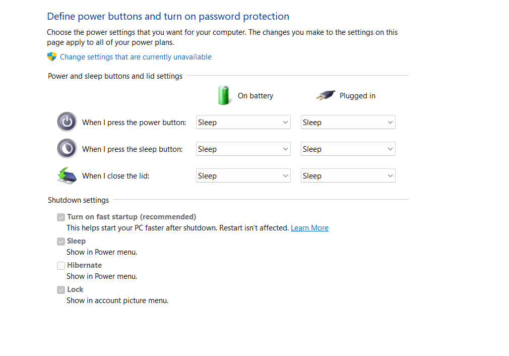Image resolution: width=509 pixels, height=356 pixels.
Task: Click the power button icon
Action: click(x=67, y=122)
